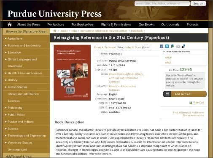Expand Global Languages and Literatures
Screen dimensions: 213x158
pyautogui.click(x=5, y=59)
